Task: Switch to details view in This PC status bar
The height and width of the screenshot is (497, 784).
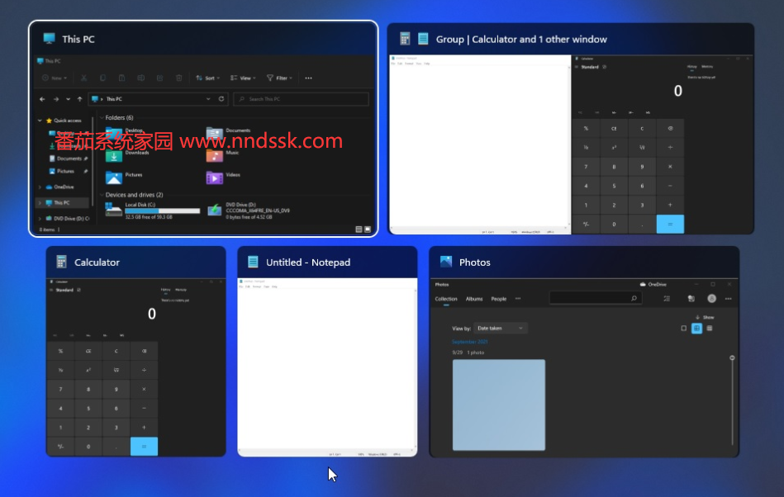Action: click(359, 230)
